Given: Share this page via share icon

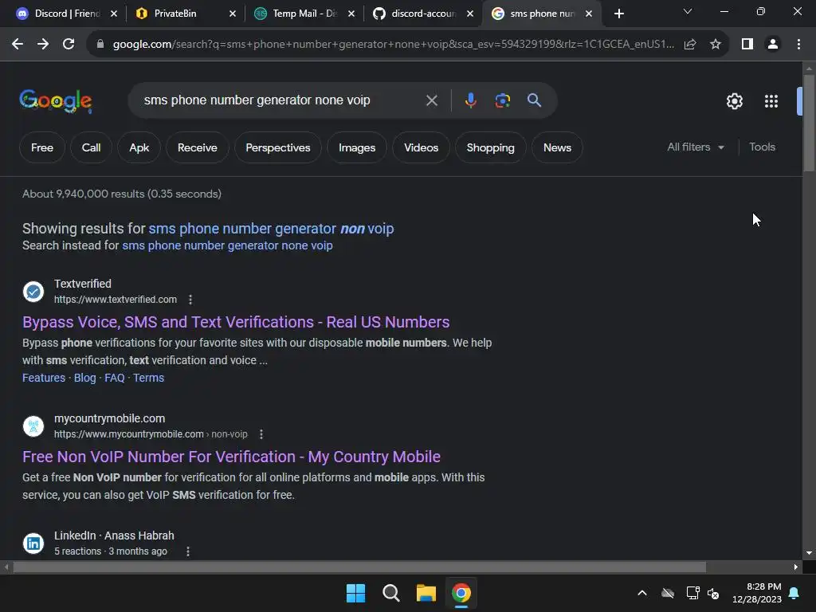Looking at the screenshot, I should [690, 45].
